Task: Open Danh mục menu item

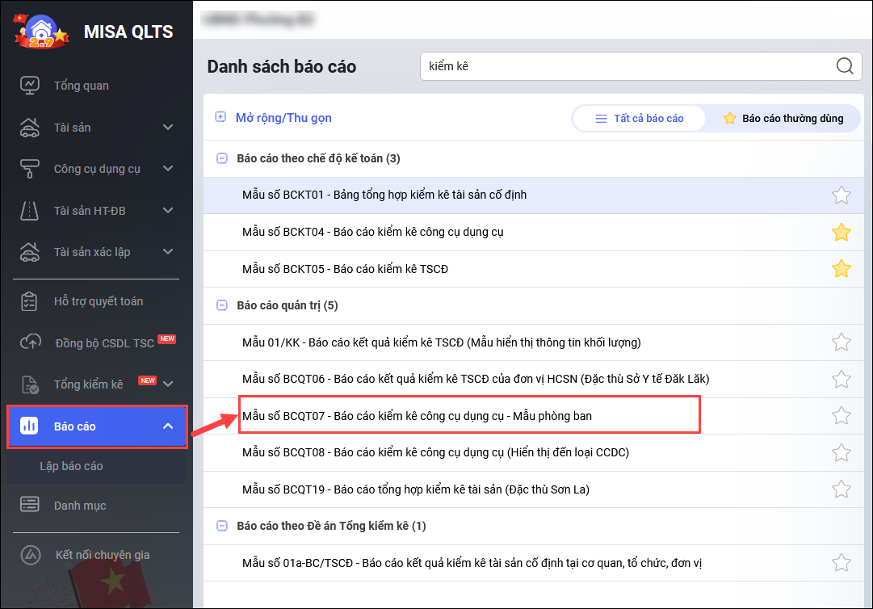Action: 80,506
